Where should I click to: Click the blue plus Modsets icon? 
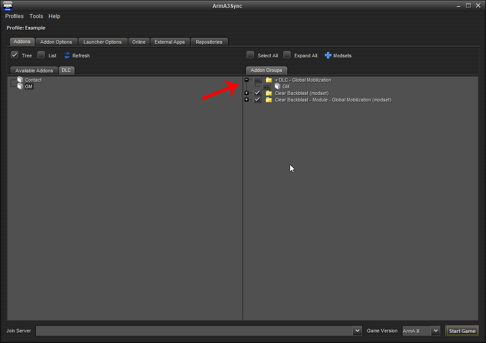pyautogui.click(x=328, y=55)
